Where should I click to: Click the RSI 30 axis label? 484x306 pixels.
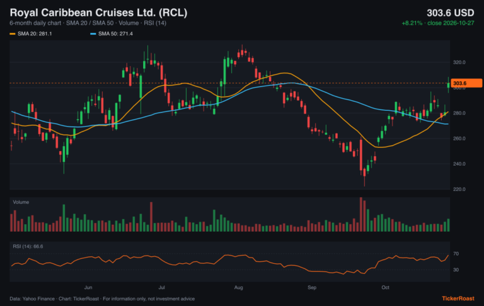(x=456, y=269)
